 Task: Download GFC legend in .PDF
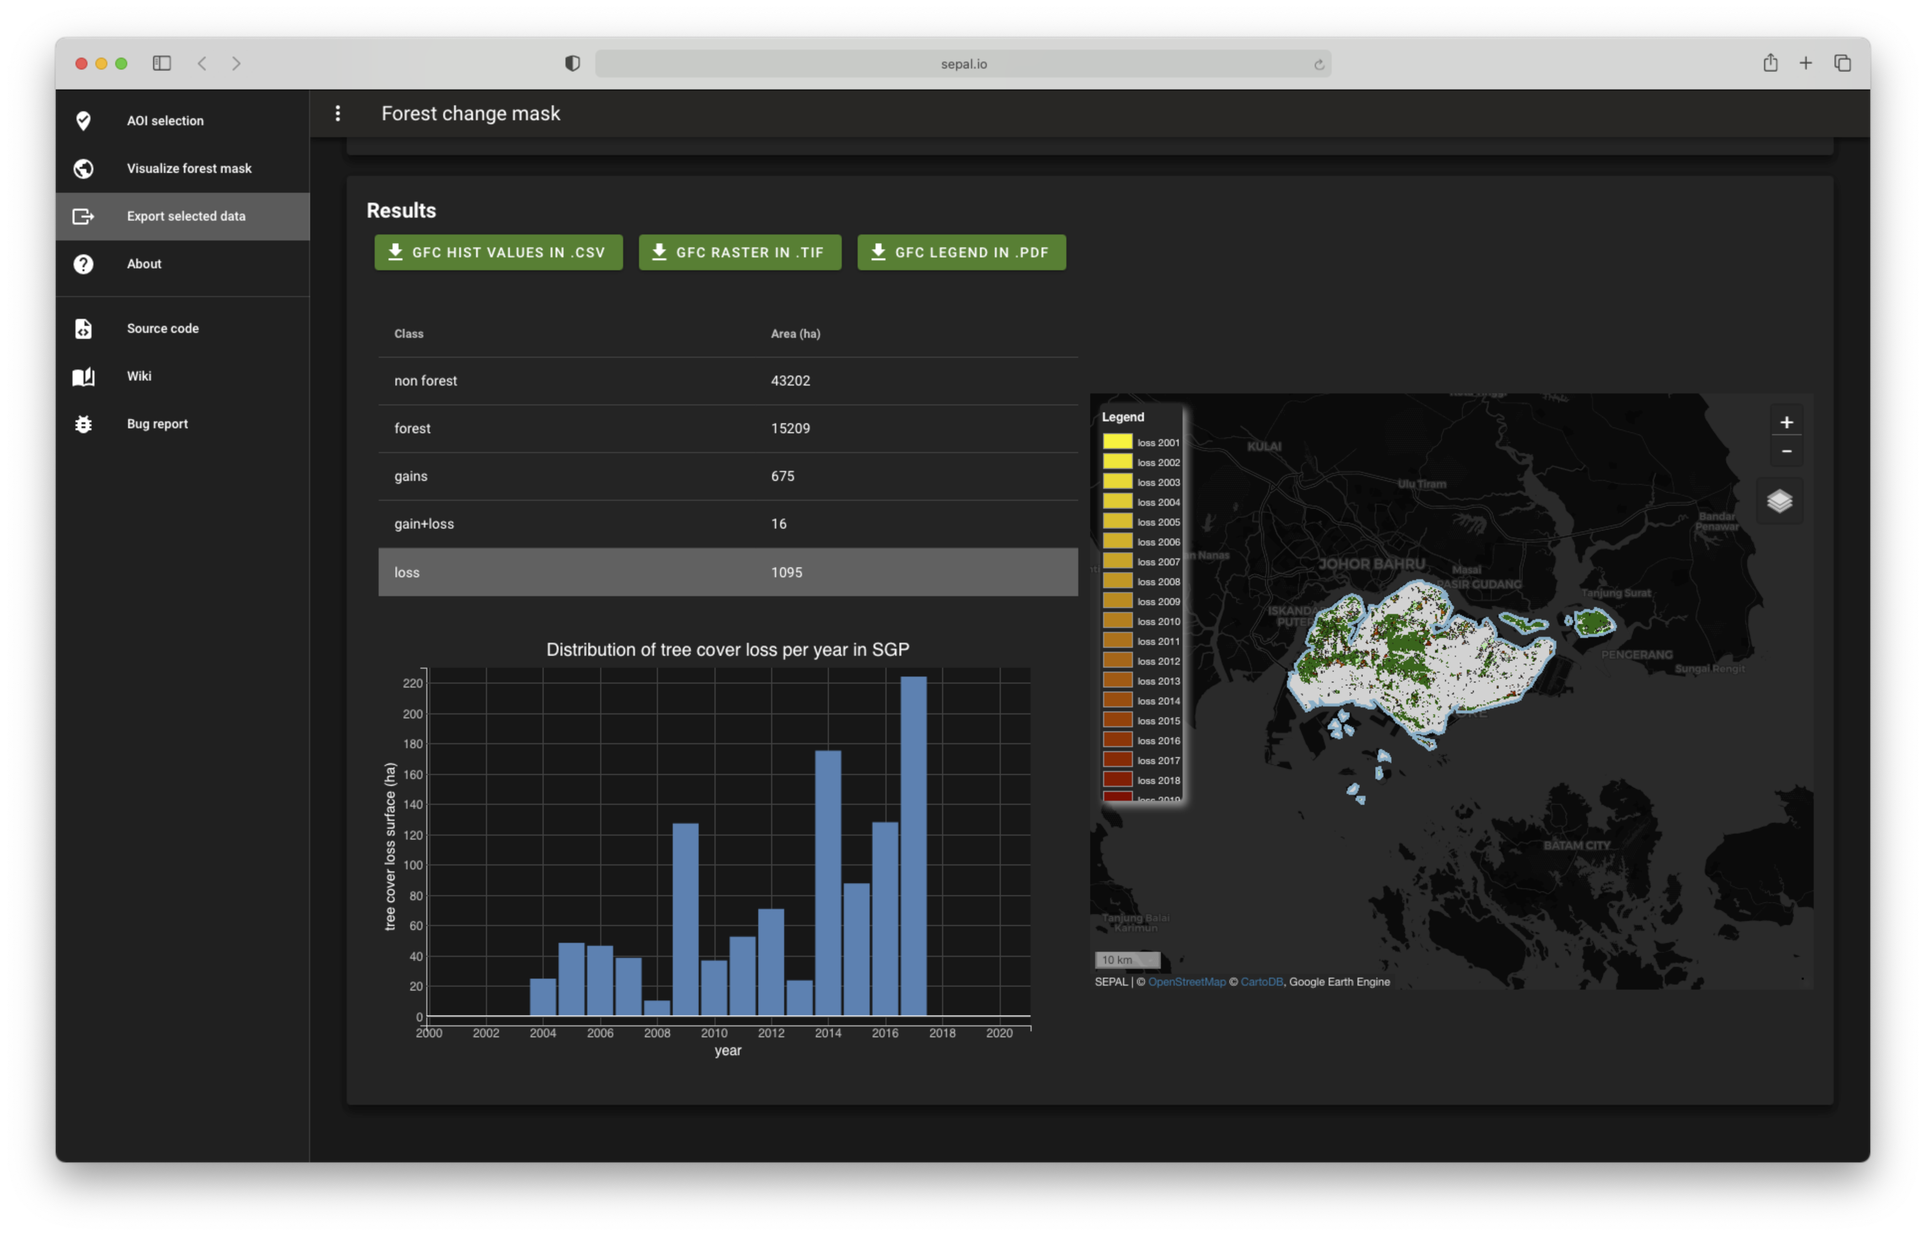coord(961,252)
